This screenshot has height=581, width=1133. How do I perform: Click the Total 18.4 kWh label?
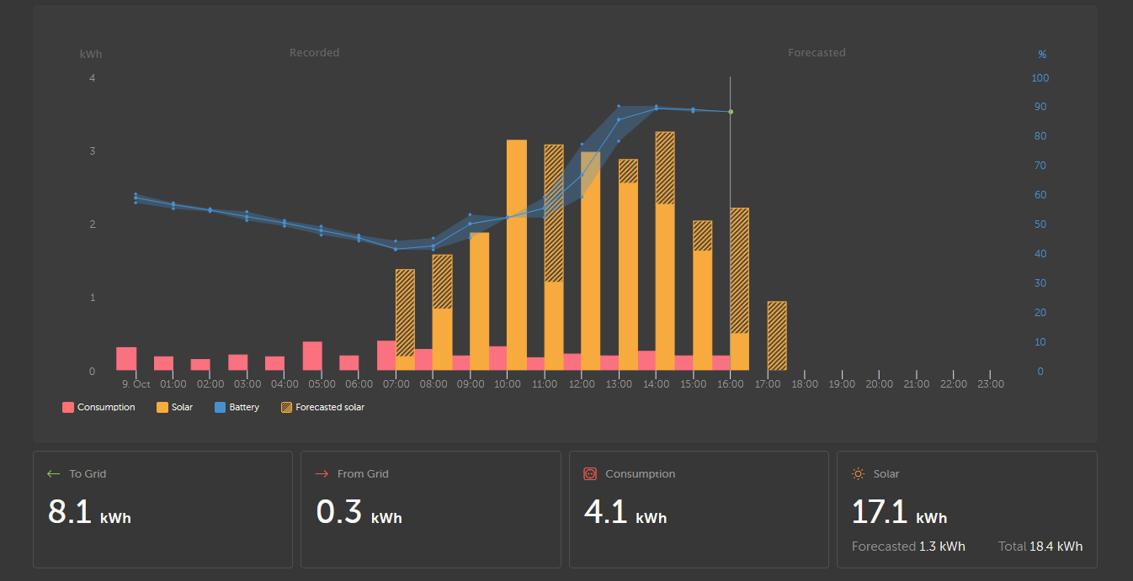coord(1040,547)
